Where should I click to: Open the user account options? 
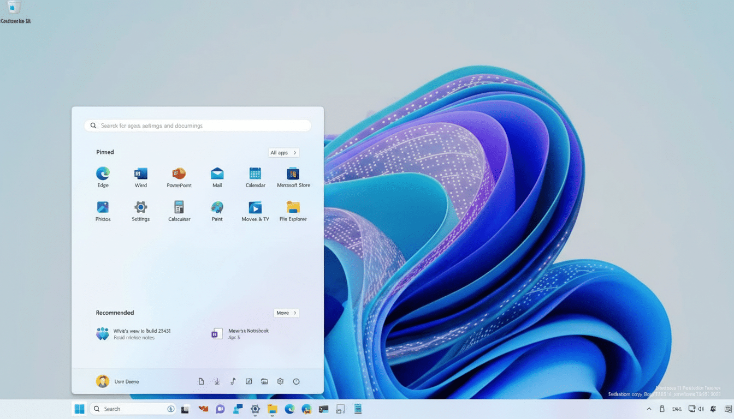pos(116,381)
